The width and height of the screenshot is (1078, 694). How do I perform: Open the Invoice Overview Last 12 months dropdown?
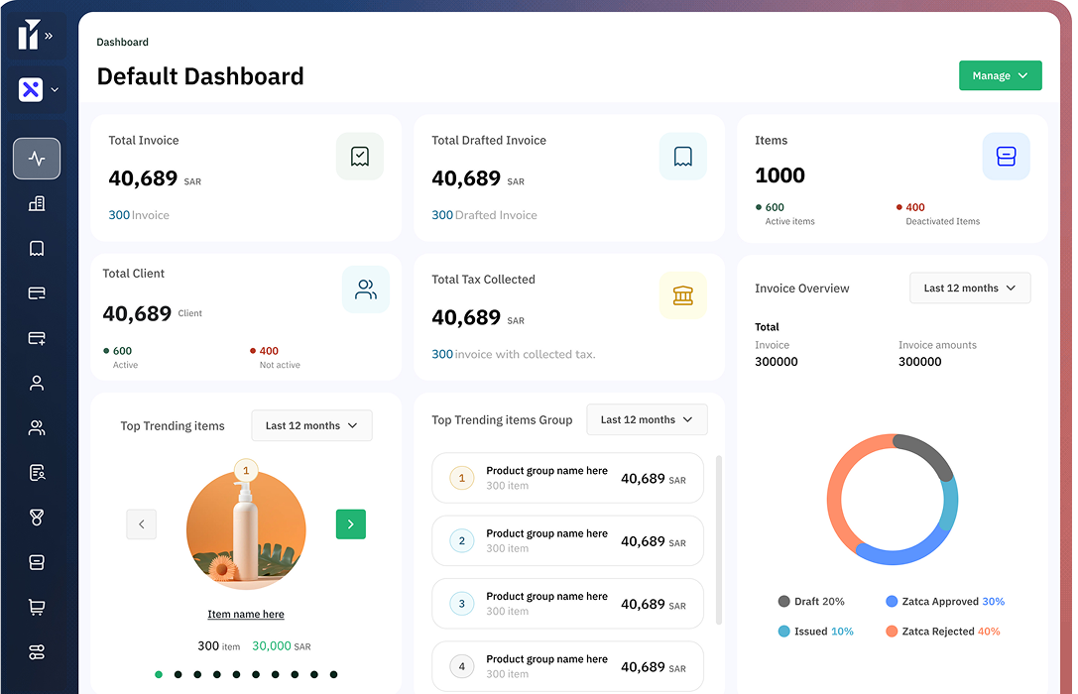[x=970, y=288]
